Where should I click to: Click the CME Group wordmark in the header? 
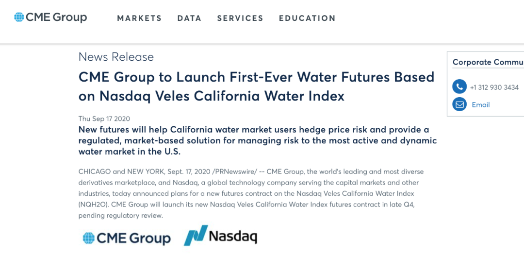(56, 17)
